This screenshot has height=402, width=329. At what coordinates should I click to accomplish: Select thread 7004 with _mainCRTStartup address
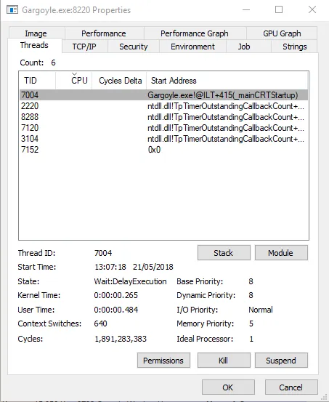point(163,95)
